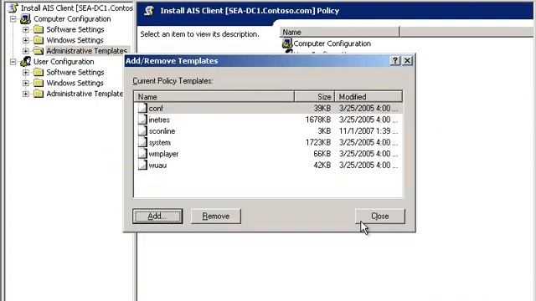
Task: Select the sconline template file icon
Action: tap(142, 130)
